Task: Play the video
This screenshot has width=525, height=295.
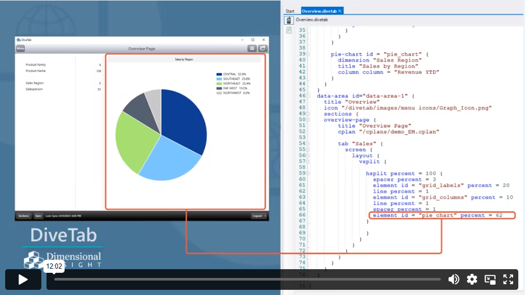Action: 23,280
